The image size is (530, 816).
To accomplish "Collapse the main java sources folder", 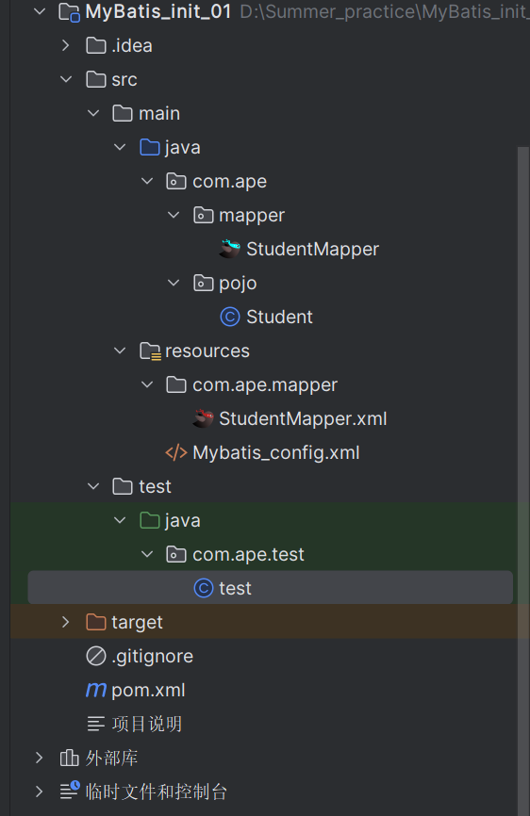I will (x=120, y=147).
